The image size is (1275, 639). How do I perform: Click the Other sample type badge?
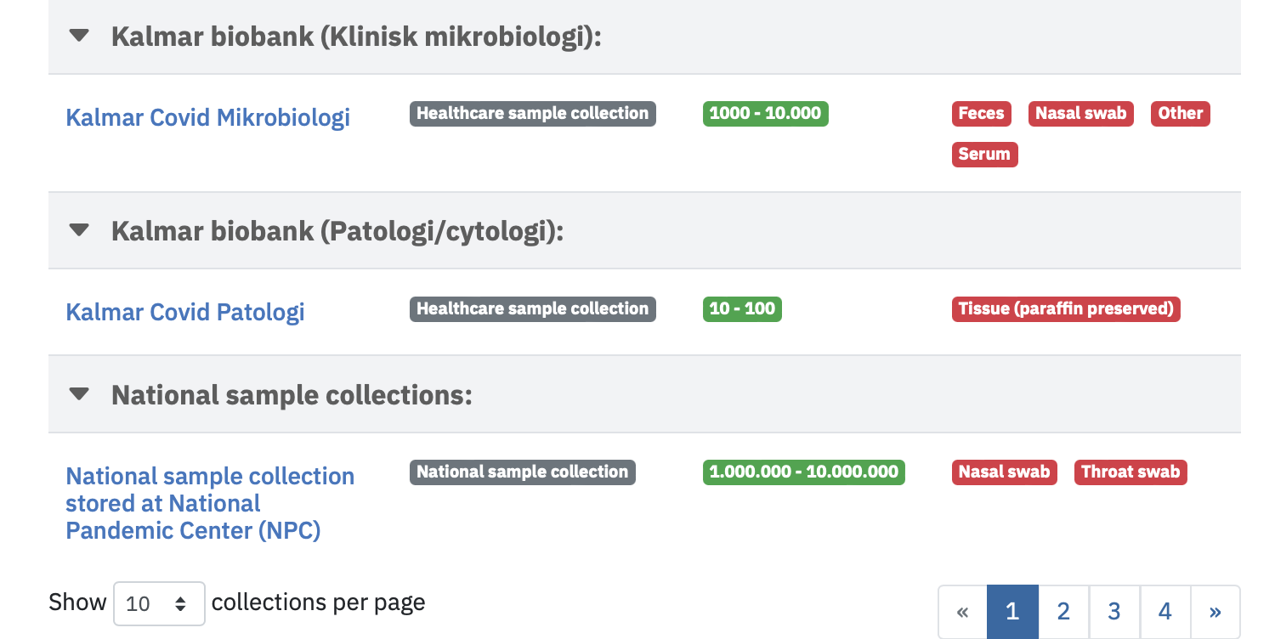click(1180, 113)
